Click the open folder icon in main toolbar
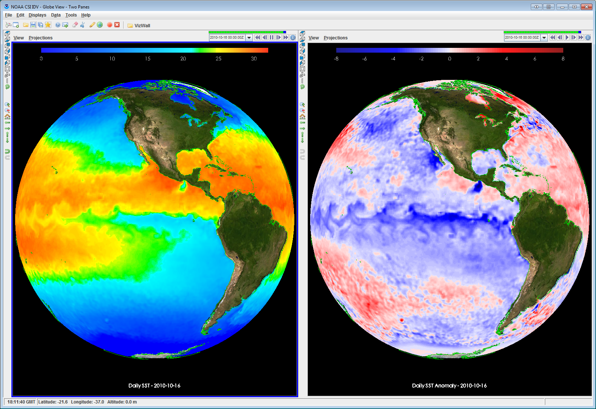Image resolution: width=596 pixels, height=409 pixels. [26, 25]
